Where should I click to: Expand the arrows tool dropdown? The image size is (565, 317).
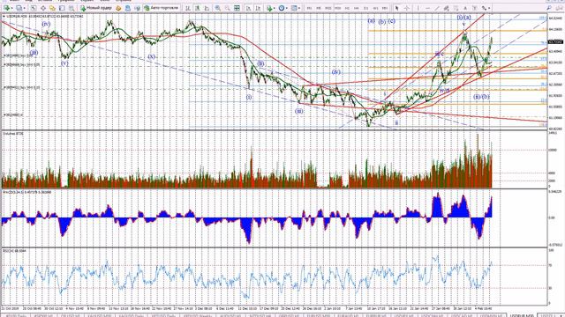489,8
